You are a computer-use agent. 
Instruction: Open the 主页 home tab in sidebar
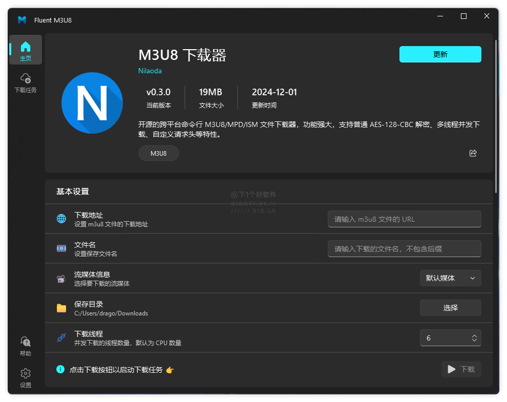[26, 50]
